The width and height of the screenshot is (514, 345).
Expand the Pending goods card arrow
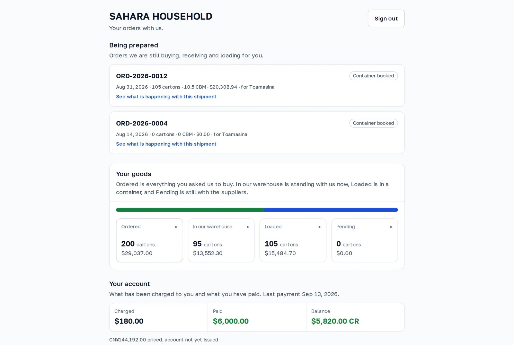point(391,227)
